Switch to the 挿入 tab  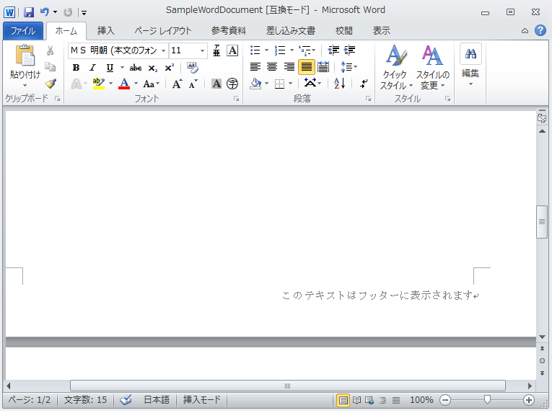(106, 31)
